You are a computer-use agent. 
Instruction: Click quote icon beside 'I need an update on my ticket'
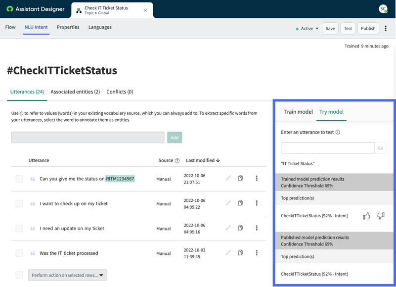33,229
